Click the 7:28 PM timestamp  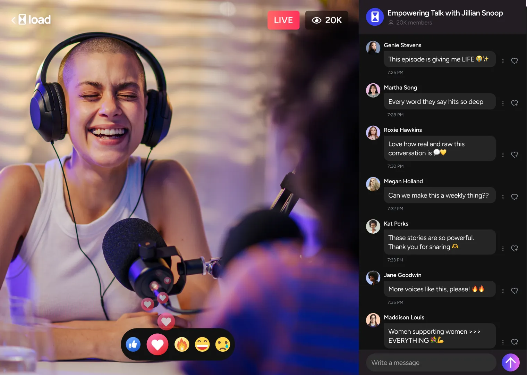coord(395,115)
